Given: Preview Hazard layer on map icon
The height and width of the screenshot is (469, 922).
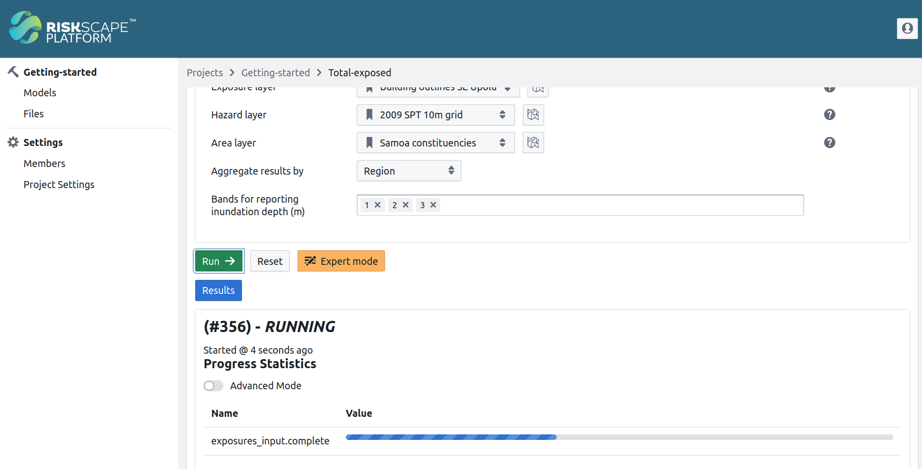Looking at the screenshot, I should click(x=533, y=115).
